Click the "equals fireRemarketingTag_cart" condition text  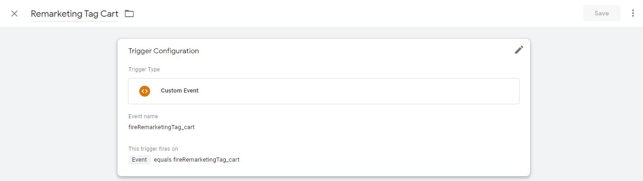[196, 159]
